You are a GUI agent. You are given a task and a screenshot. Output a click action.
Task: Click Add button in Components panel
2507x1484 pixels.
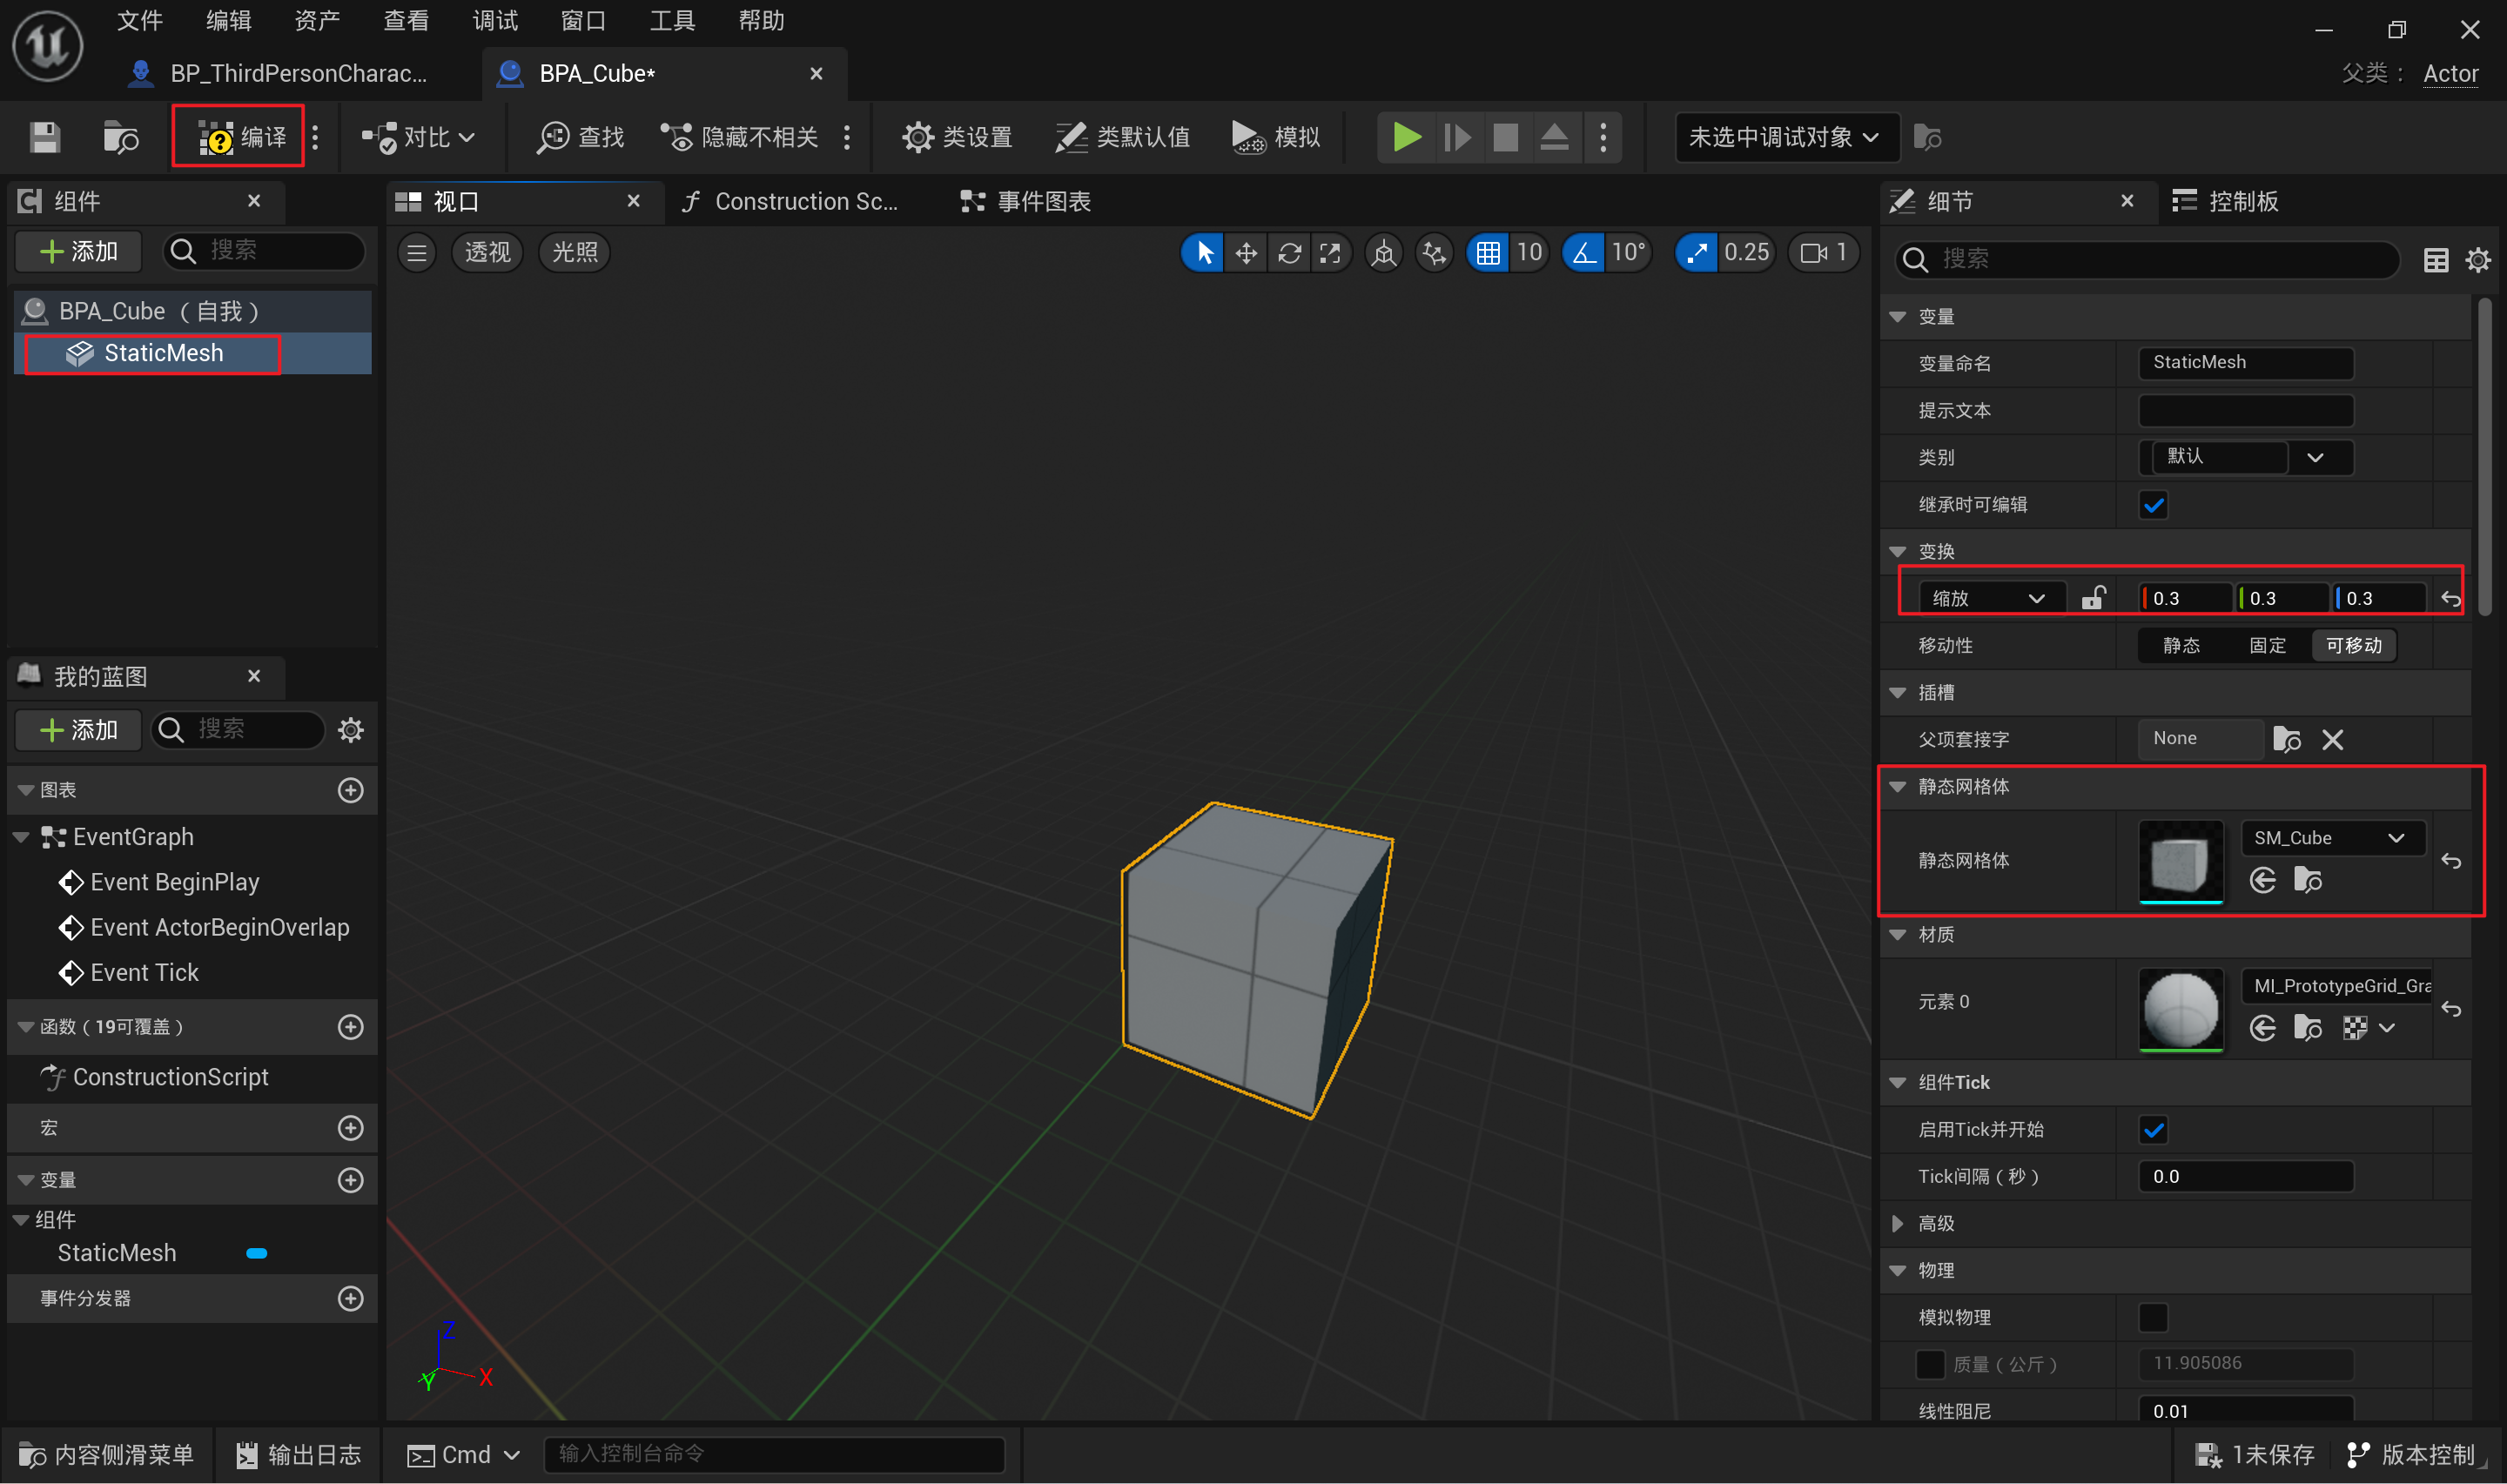click(x=79, y=251)
